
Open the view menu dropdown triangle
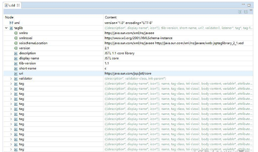[251, 11]
